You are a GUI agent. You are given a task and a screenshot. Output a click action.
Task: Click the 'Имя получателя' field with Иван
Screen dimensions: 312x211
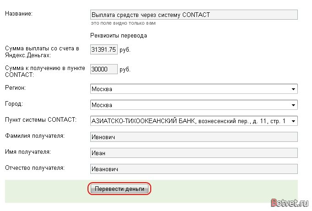coord(194,153)
